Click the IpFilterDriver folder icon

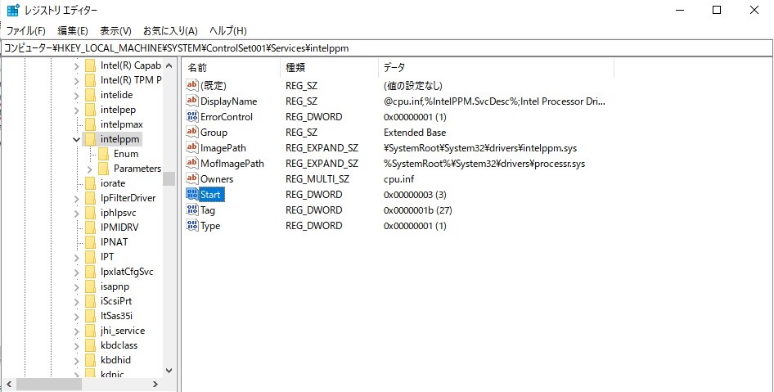click(x=90, y=198)
